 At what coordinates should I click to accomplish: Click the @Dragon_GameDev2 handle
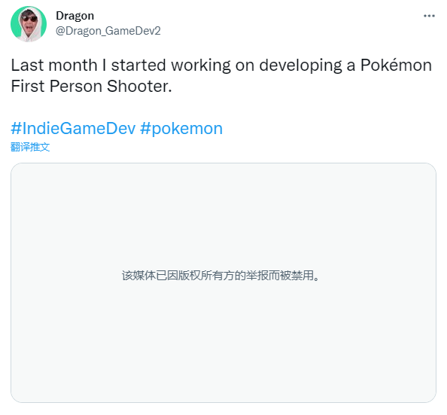click(108, 31)
